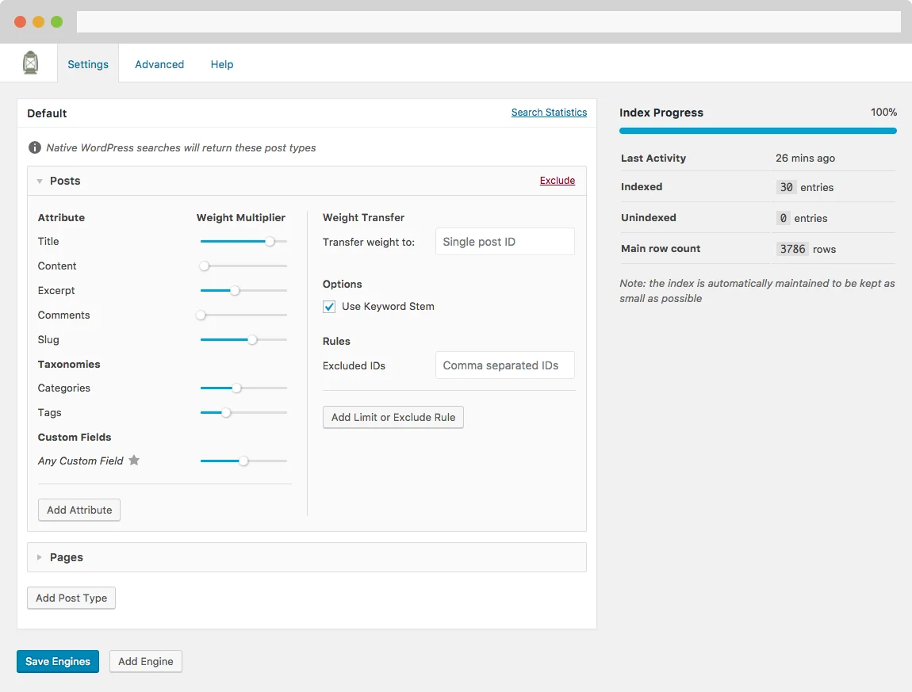The height and width of the screenshot is (692, 912).
Task: Collapse the Posts panel via its disclosure triangle
Action: pos(40,181)
